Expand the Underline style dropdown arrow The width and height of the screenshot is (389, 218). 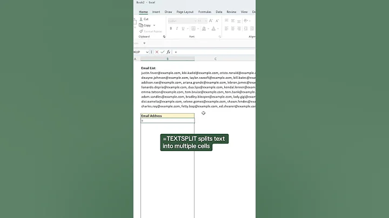coord(187,29)
